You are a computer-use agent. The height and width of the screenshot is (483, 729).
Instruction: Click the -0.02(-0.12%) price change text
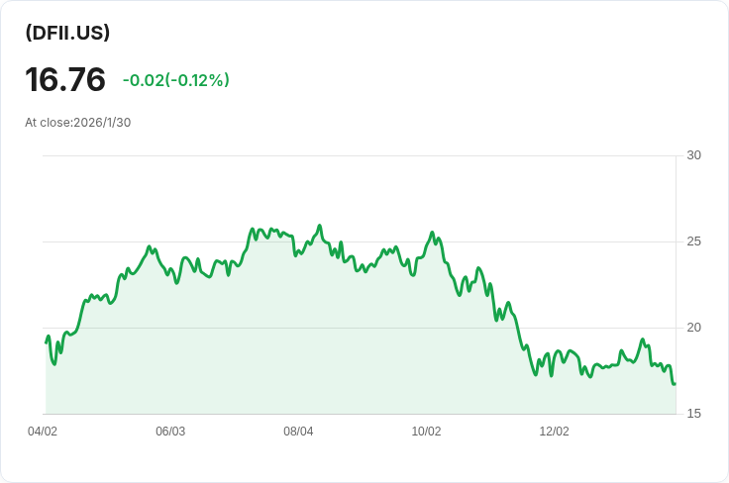point(176,80)
